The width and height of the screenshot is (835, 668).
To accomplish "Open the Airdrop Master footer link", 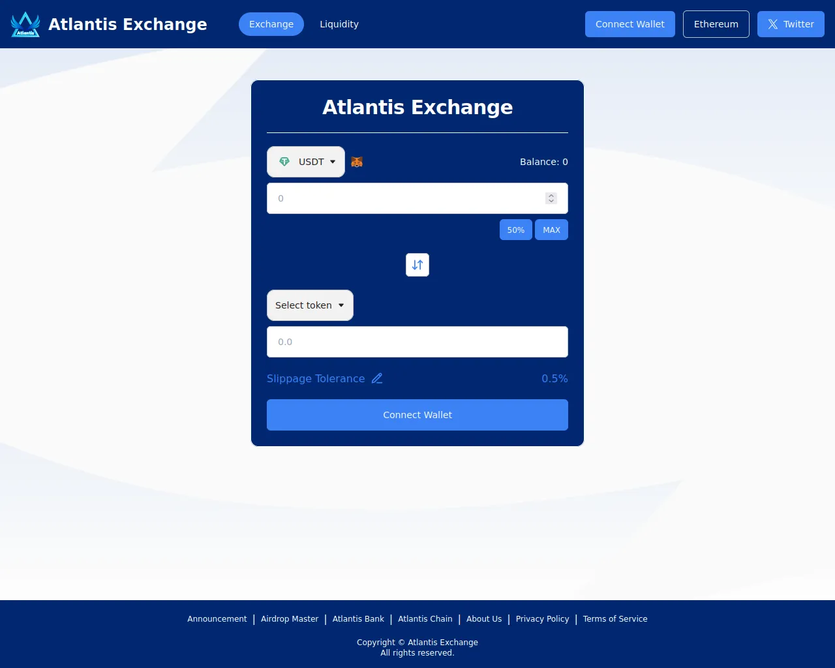I will [x=290, y=619].
